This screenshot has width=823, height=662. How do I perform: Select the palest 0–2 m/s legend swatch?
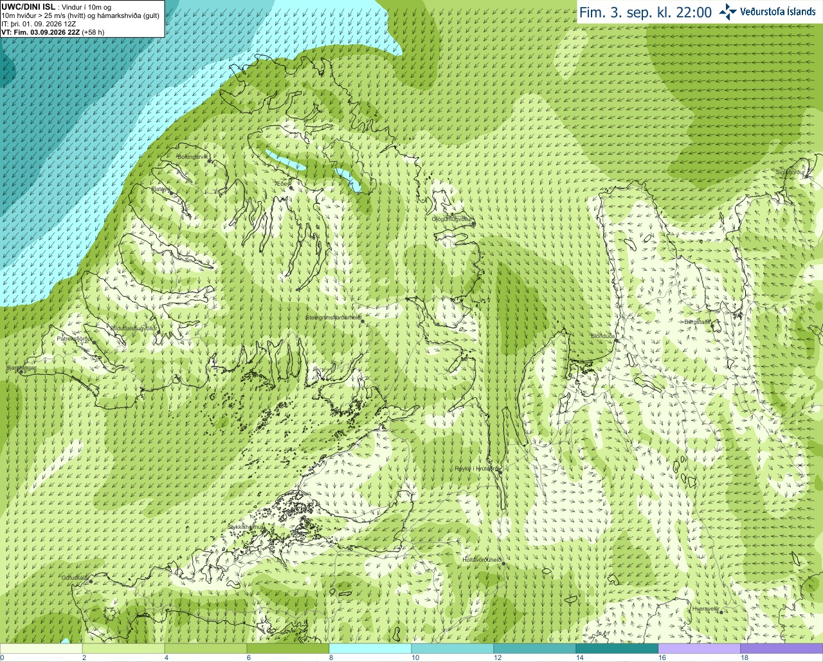(41, 649)
